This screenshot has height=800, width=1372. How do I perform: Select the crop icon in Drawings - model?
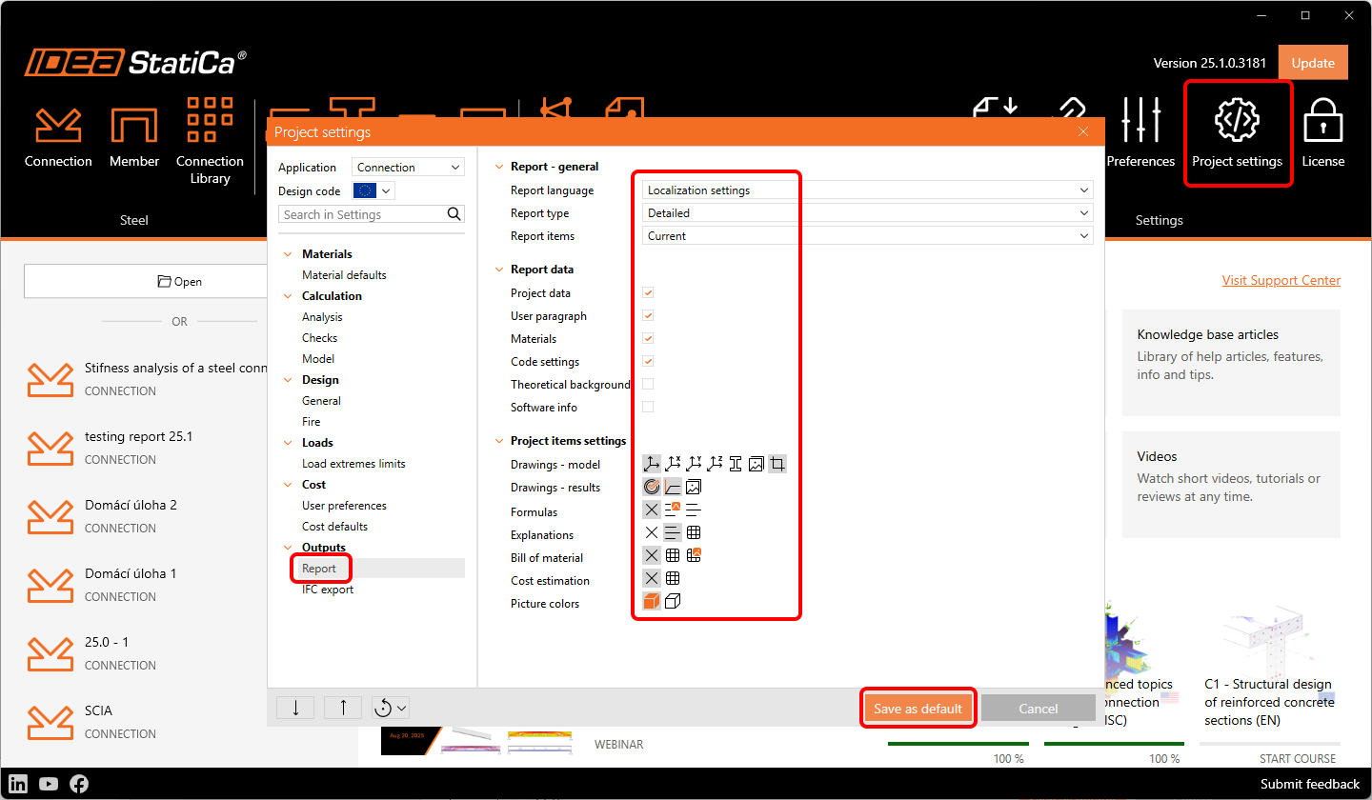coord(777,465)
